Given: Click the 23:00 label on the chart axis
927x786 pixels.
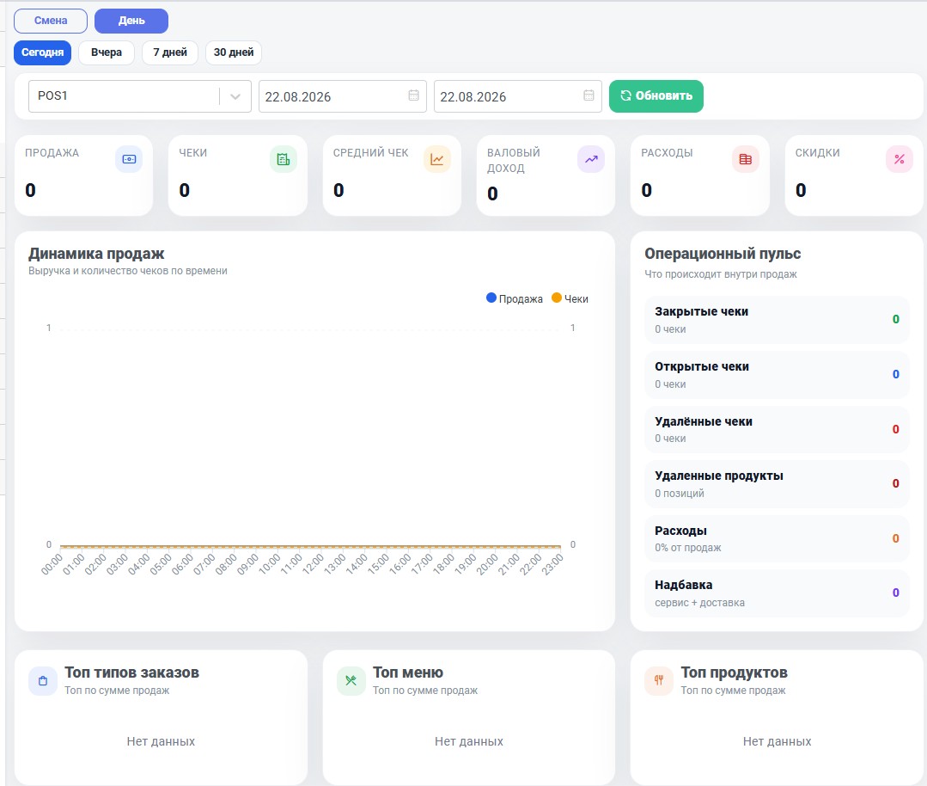Looking at the screenshot, I should pos(552,563).
